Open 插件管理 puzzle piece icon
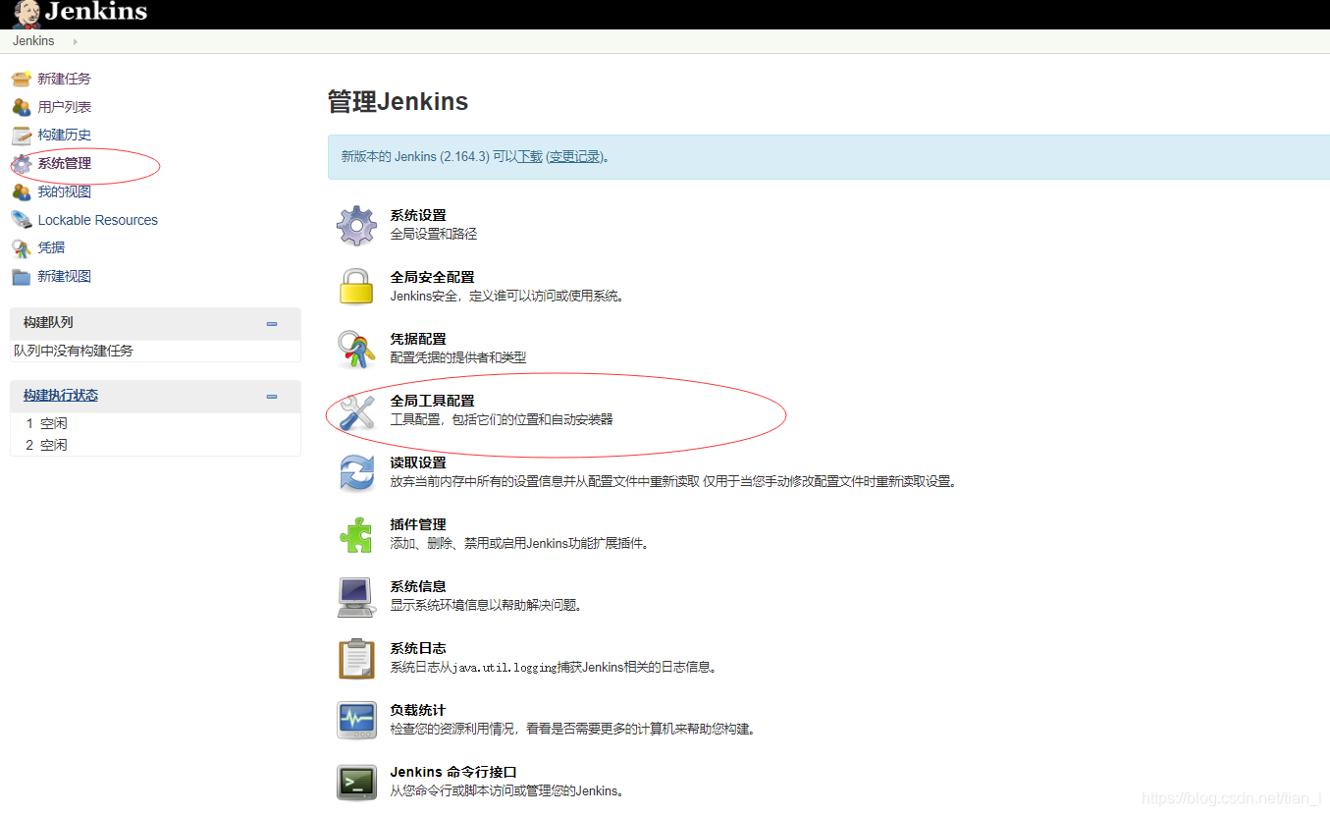Image resolution: width=1330 pixels, height=816 pixels. [x=356, y=535]
